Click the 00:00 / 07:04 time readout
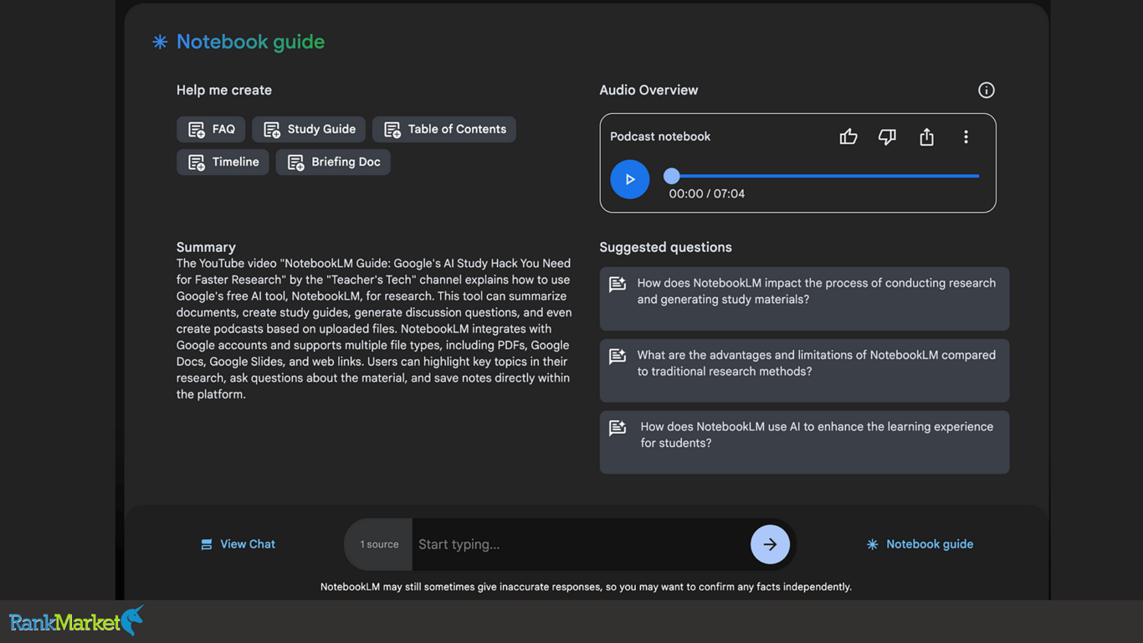This screenshot has width=1143, height=643. pyautogui.click(x=707, y=193)
